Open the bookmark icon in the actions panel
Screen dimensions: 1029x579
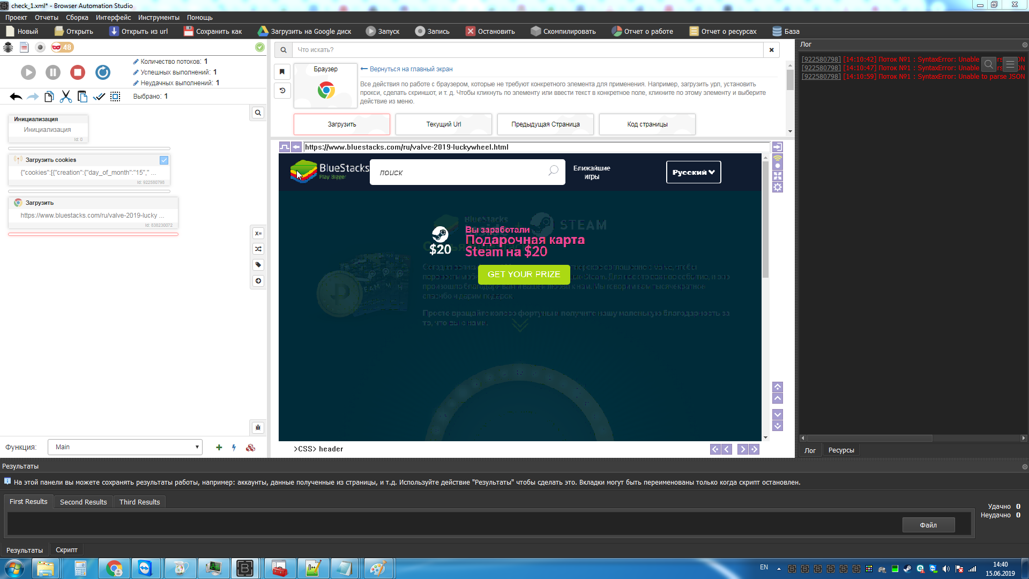click(282, 72)
